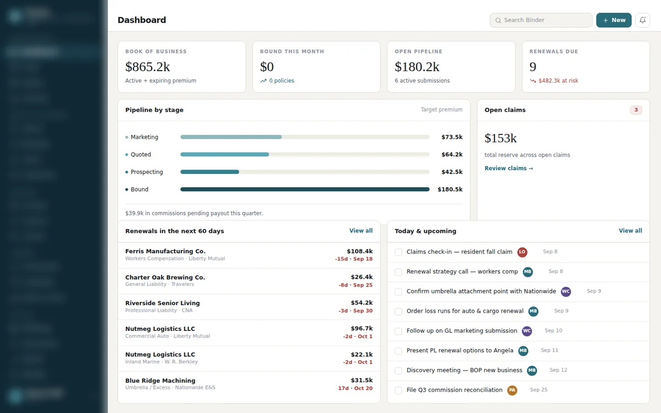Click the Quoted stage label
This screenshot has height=413, width=661.
point(141,155)
